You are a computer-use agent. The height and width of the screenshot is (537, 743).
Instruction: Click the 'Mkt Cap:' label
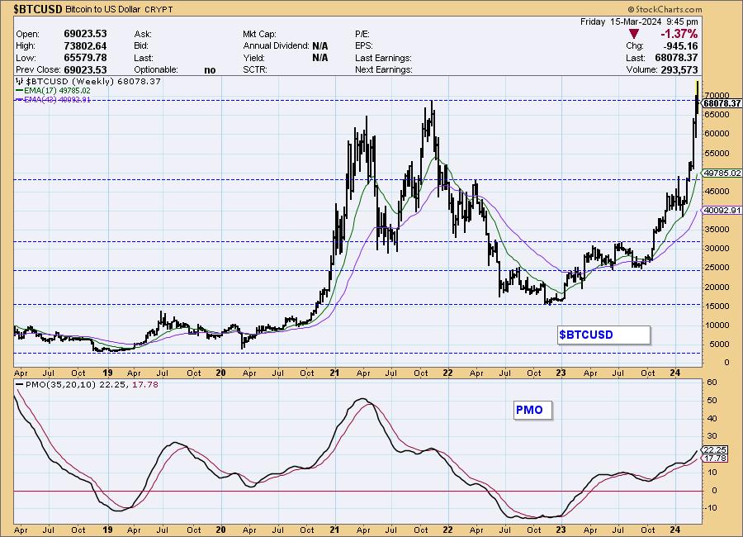pos(260,34)
